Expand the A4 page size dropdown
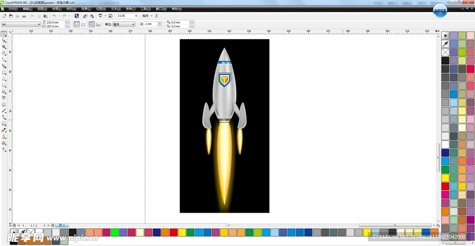The image size is (475, 246). (39, 24)
